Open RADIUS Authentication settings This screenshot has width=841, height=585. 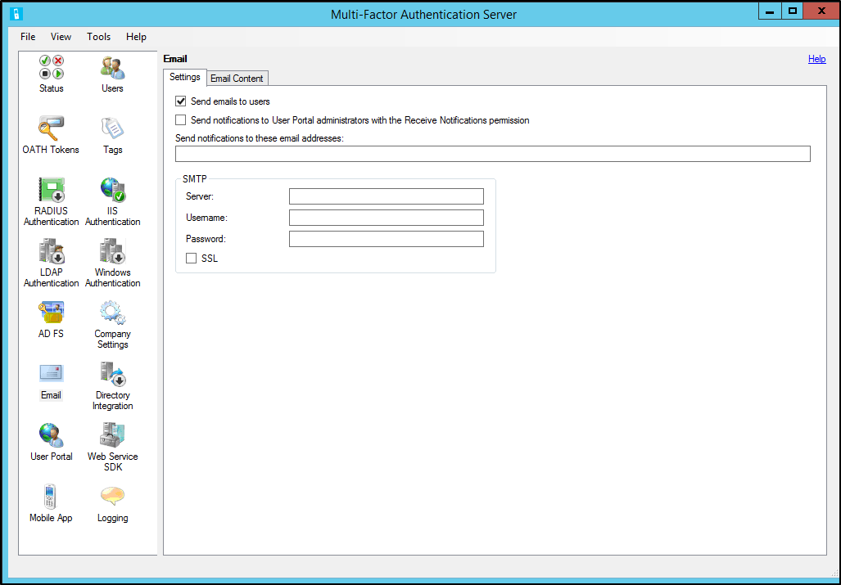tap(51, 195)
